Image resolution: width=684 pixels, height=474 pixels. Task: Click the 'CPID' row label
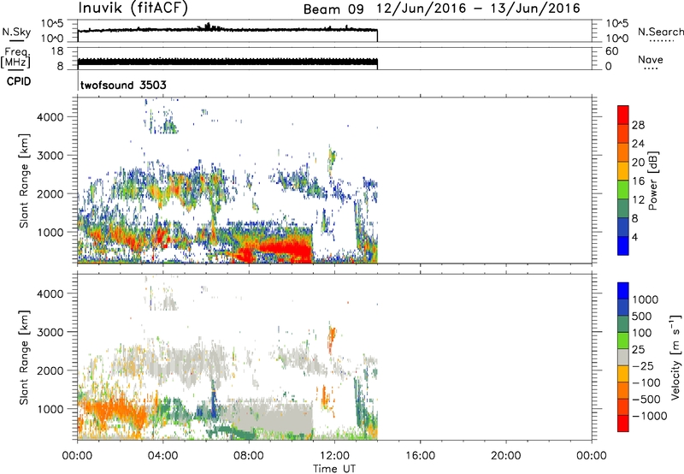click(x=19, y=81)
